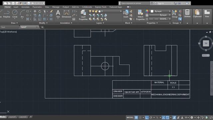Expand the Block panel
This screenshot has height=120, width=213.
[x=129, y=23]
